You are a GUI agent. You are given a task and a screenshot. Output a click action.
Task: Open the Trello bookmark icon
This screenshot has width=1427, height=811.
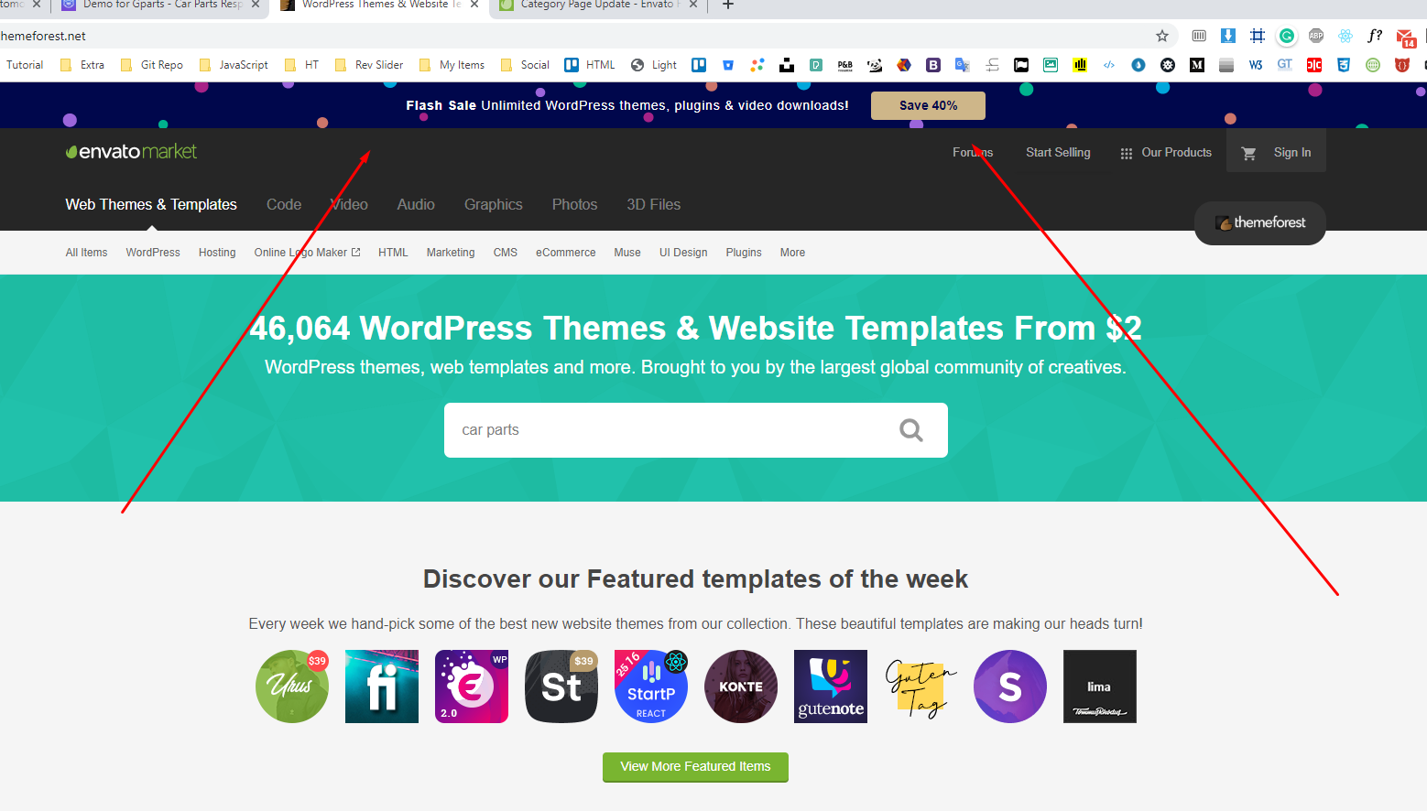(699, 65)
